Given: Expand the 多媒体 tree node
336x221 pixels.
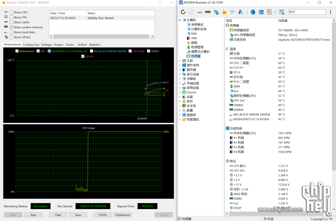Looking at the screenshot, I should (180, 78).
